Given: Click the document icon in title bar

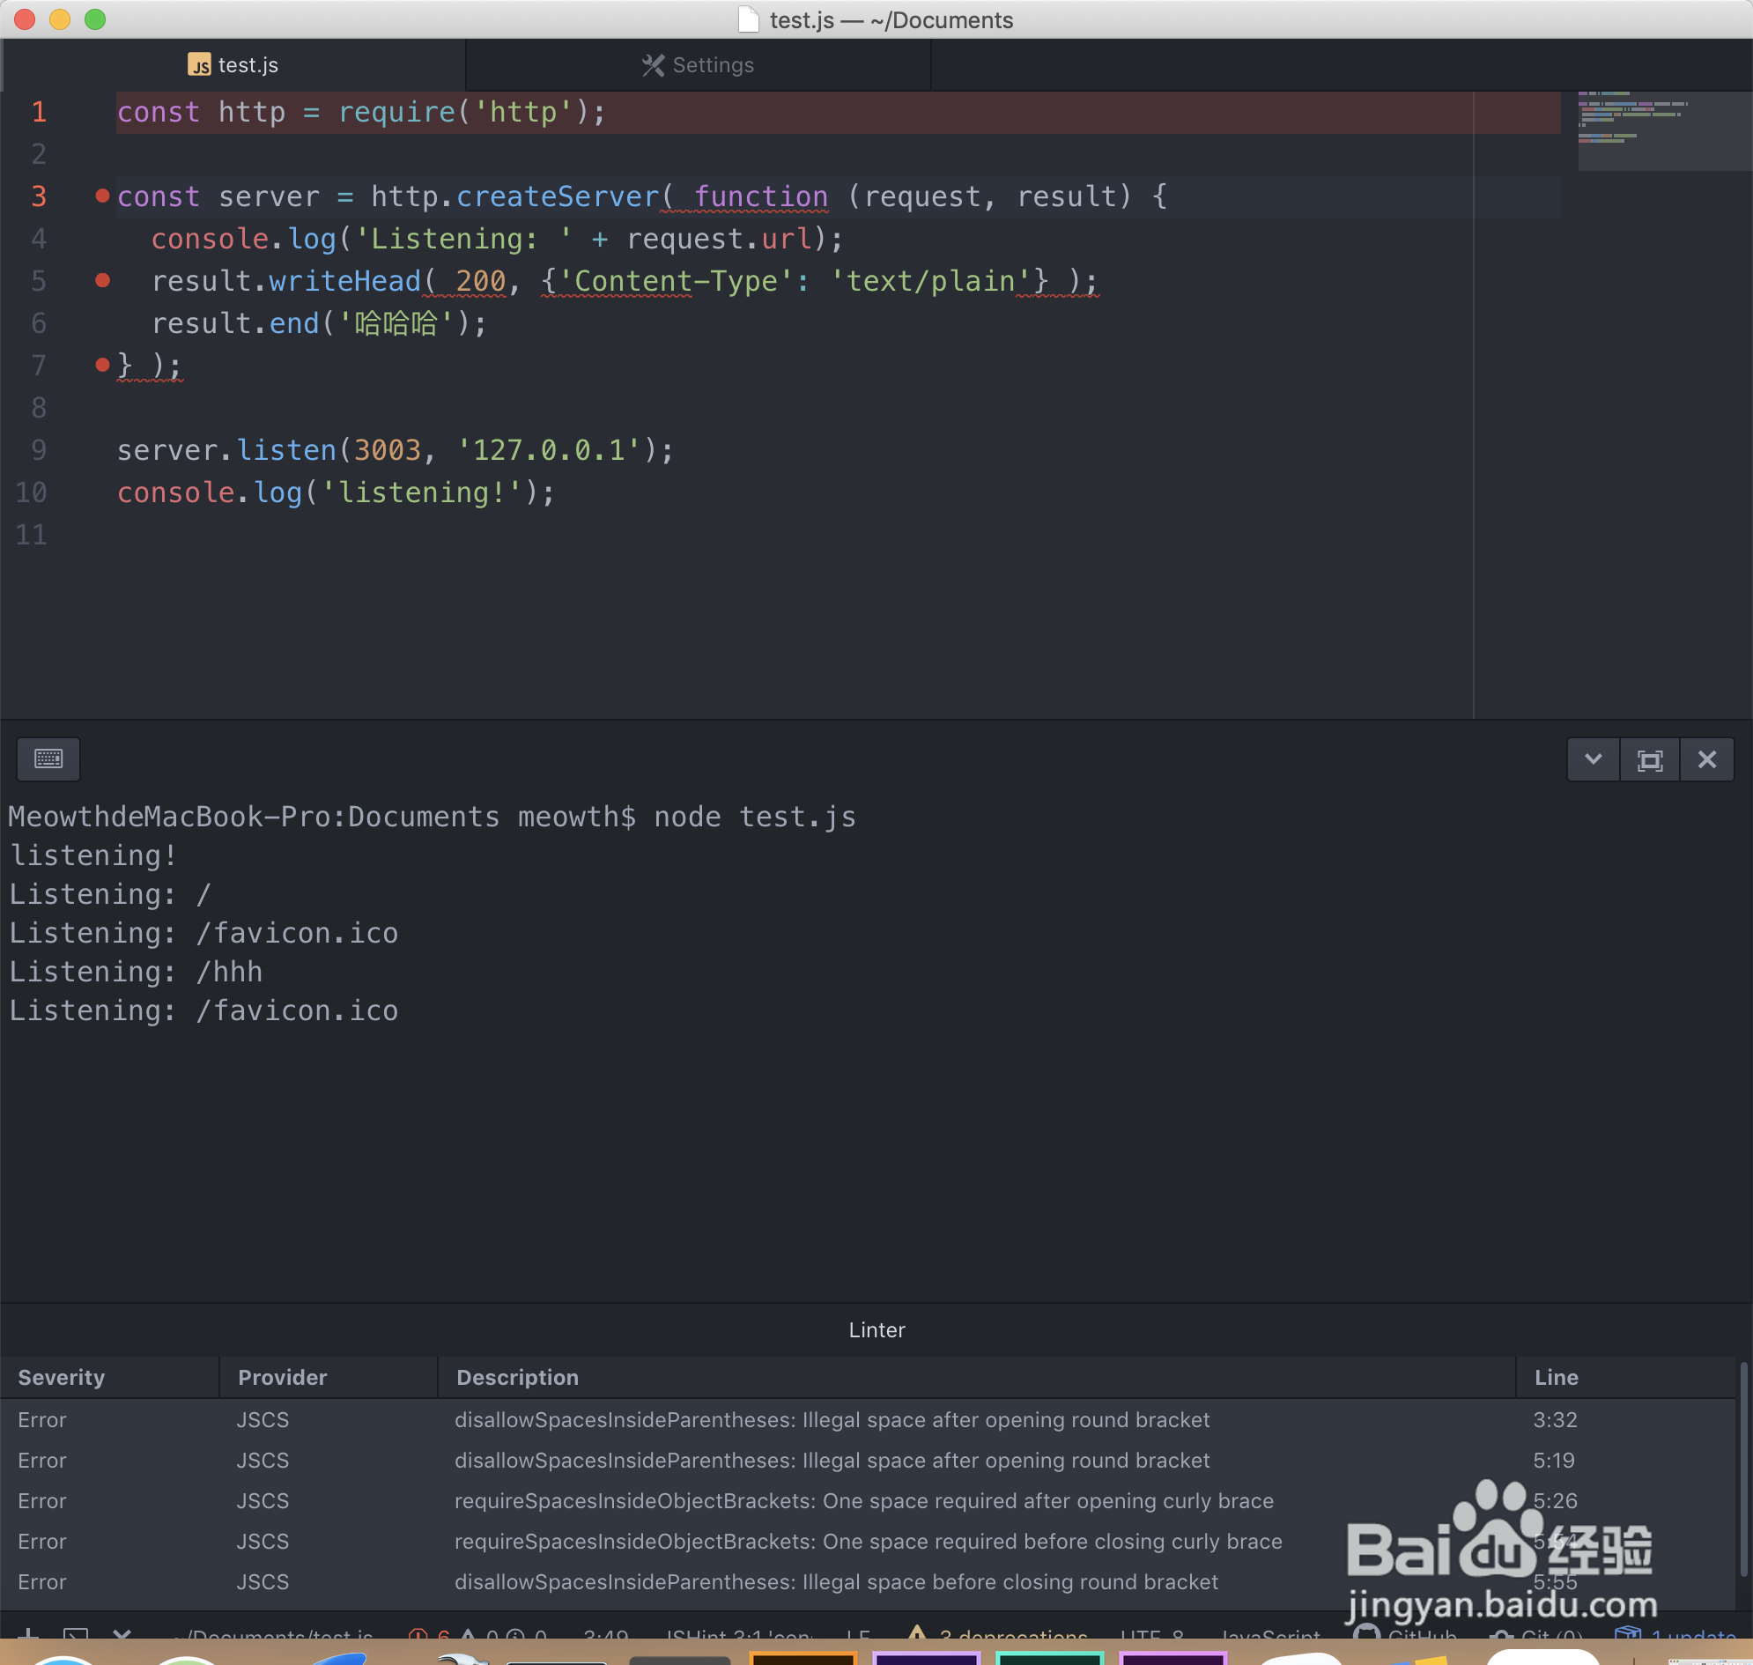Looking at the screenshot, I should pos(748,19).
